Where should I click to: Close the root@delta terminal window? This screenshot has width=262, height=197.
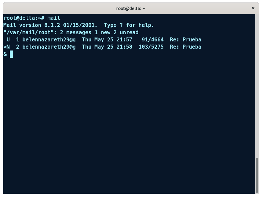click(253, 8)
